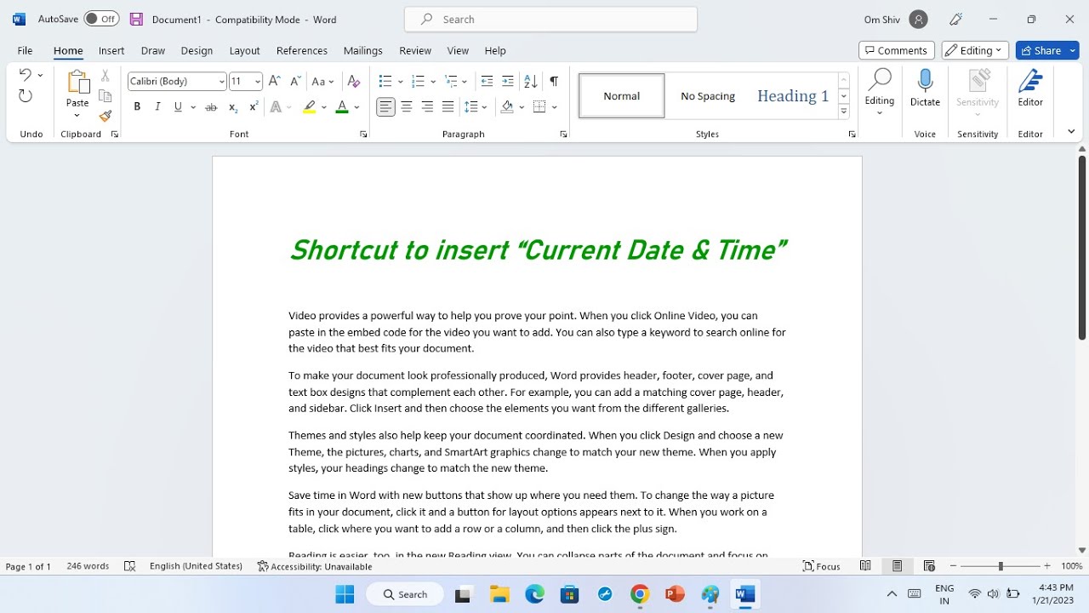Decrease paragraph indent
This screenshot has width=1089, height=613.
487,81
